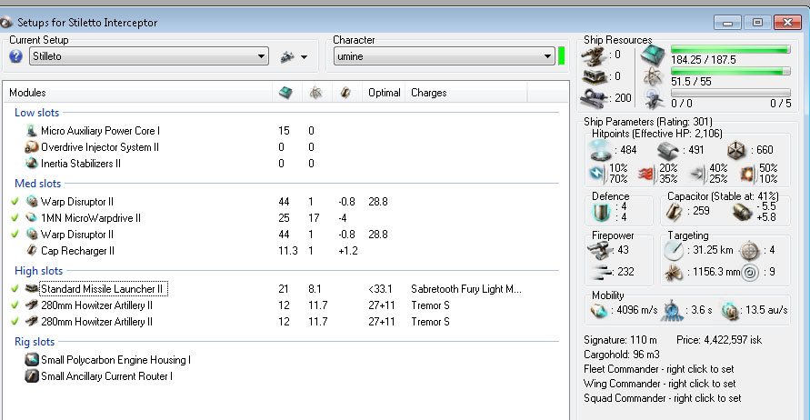Click scan resolution icon 1156.3 mm
This screenshot has height=420, width=810.
pyautogui.click(x=673, y=273)
